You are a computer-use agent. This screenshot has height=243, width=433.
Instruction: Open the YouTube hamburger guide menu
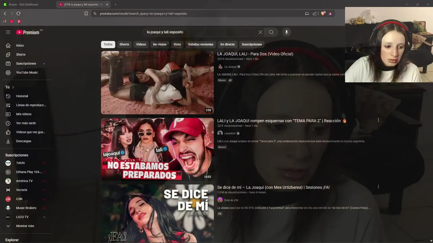(8, 32)
